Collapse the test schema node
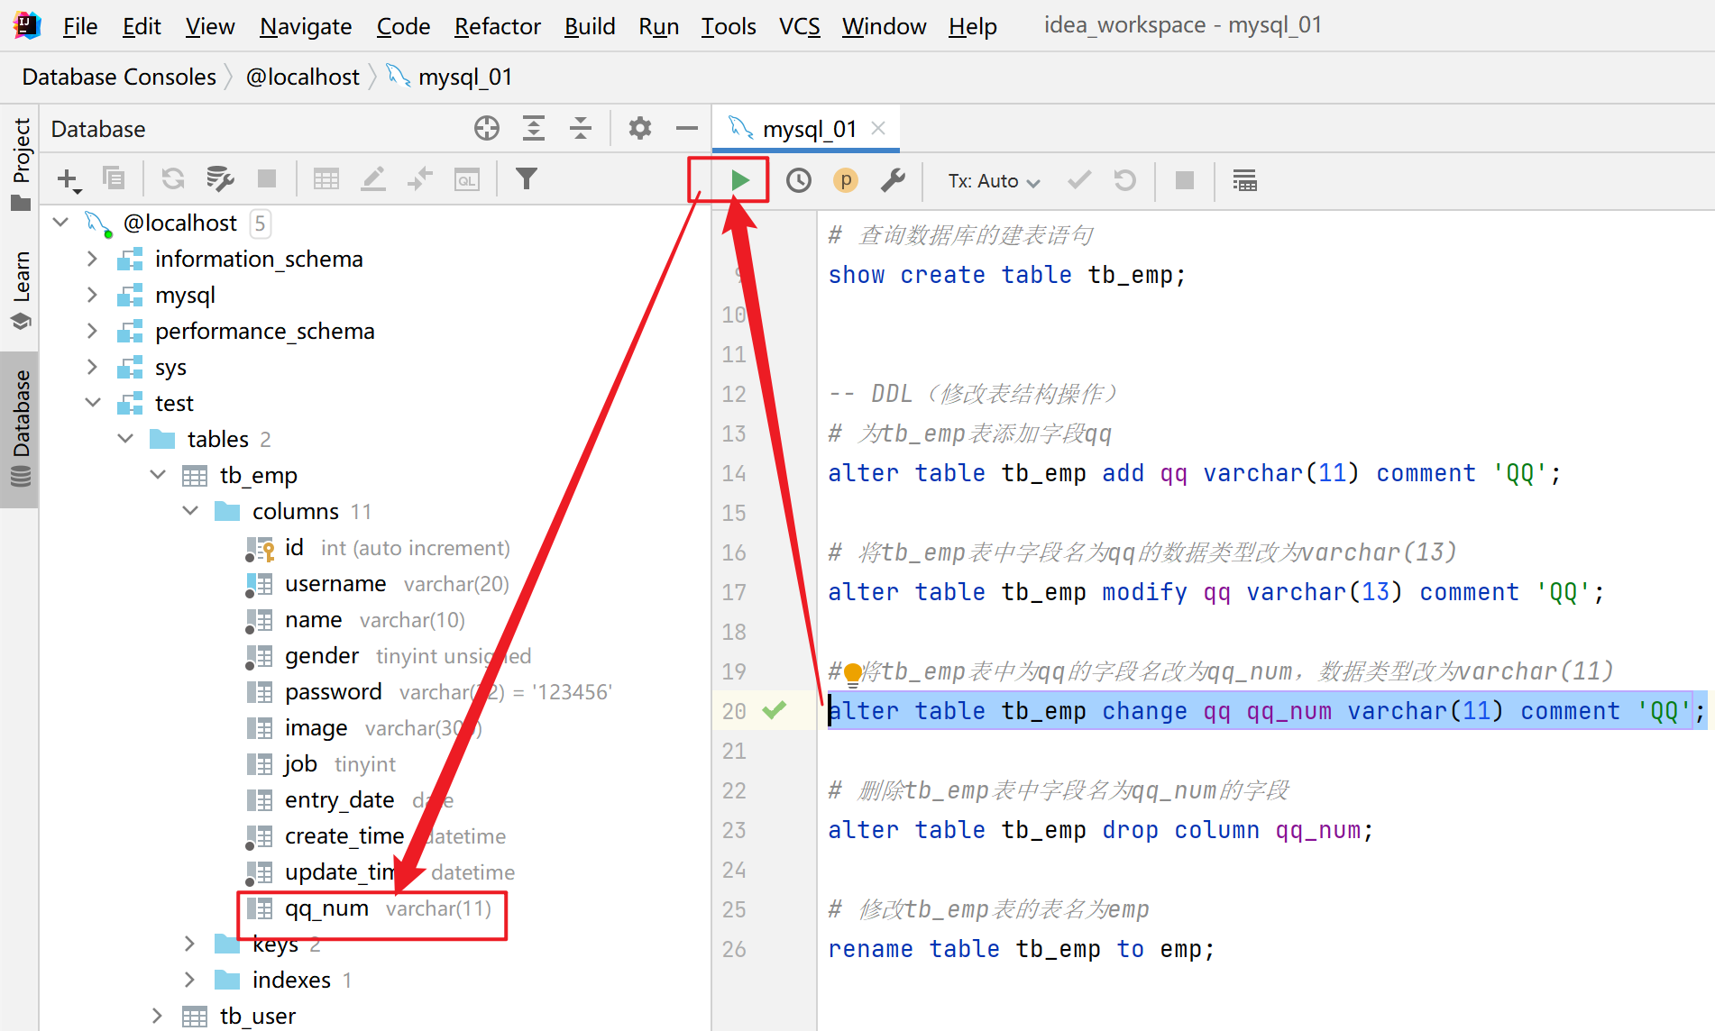The height and width of the screenshot is (1031, 1715). point(92,403)
